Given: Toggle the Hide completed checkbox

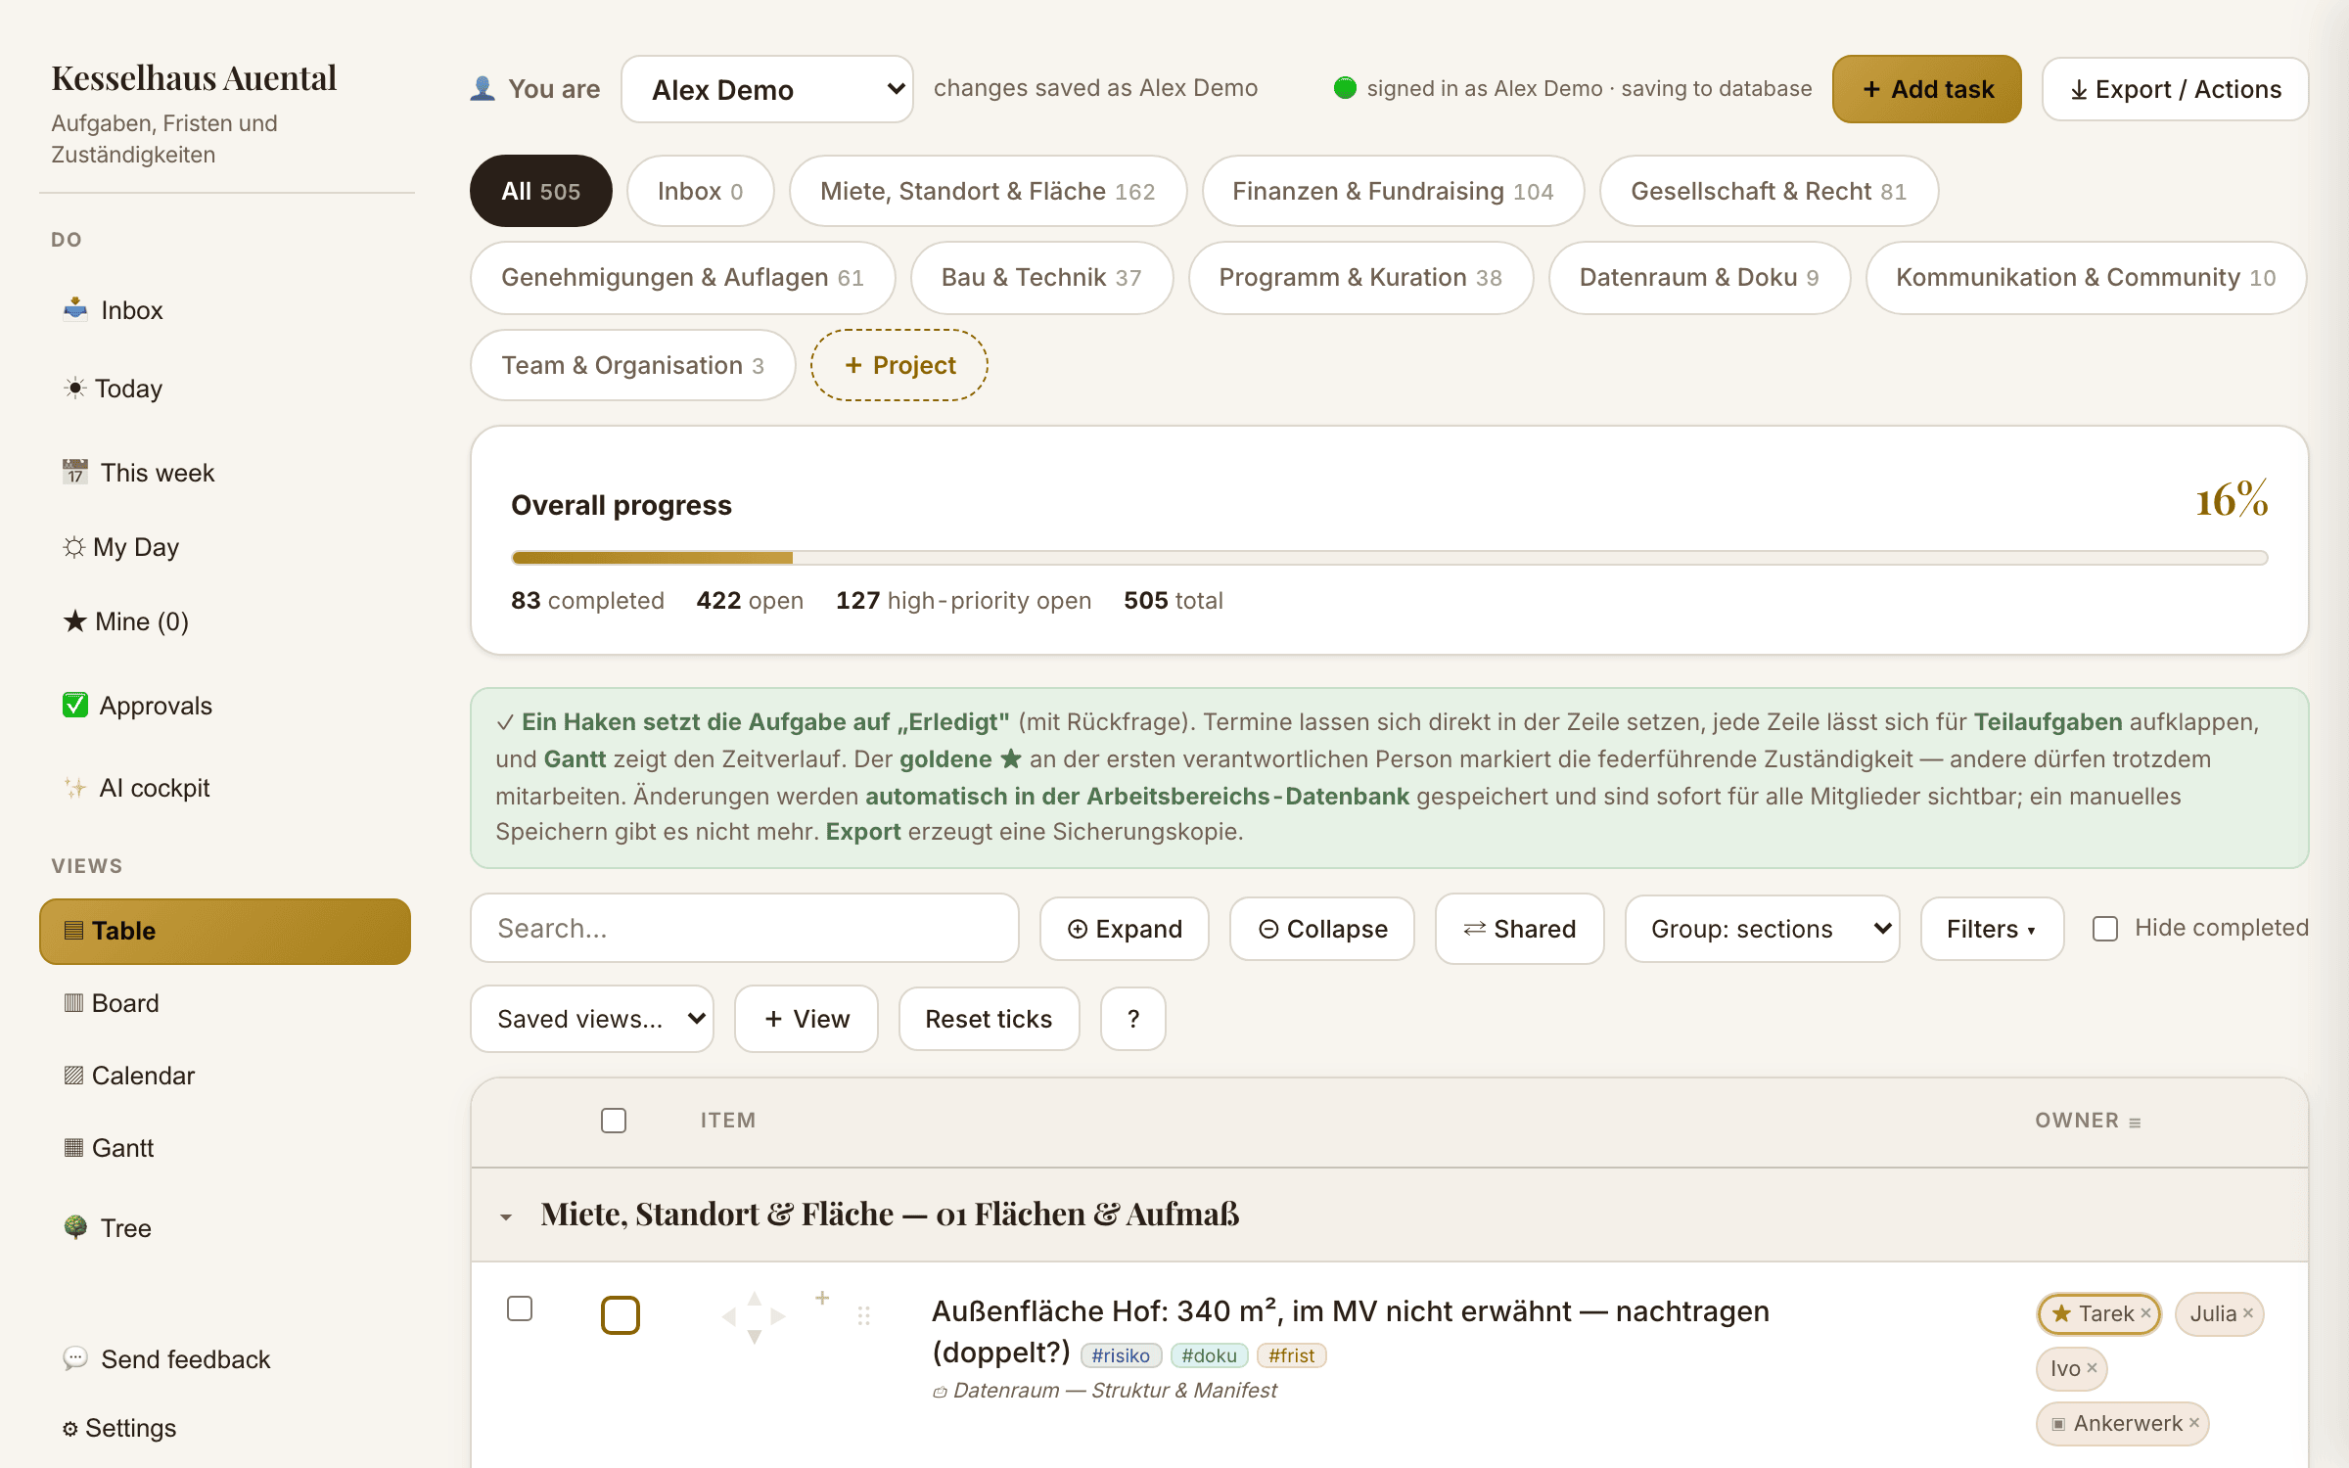Looking at the screenshot, I should (2105, 929).
